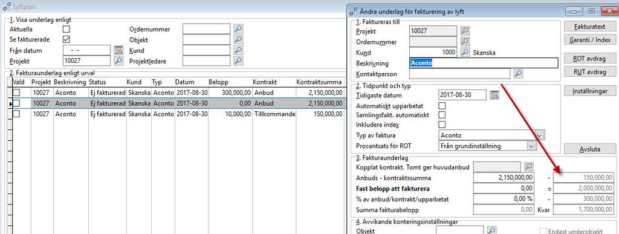Click Projektledare input field
Image resolution: width=619 pixels, height=234 pixels.
click(207, 61)
